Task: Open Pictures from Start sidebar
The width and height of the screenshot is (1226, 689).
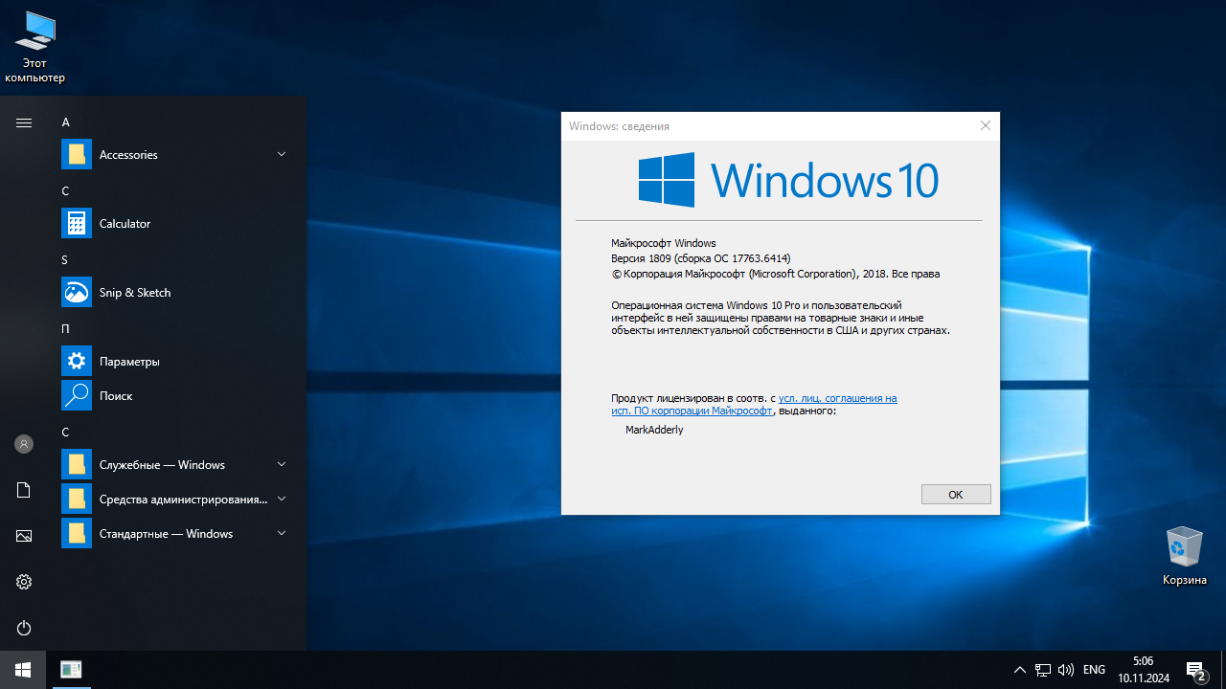Action: coord(24,536)
